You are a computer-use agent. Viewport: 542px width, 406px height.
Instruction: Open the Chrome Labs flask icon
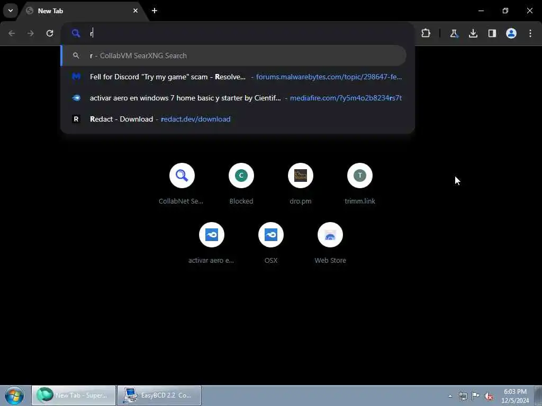pyautogui.click(x=454, y=33)
